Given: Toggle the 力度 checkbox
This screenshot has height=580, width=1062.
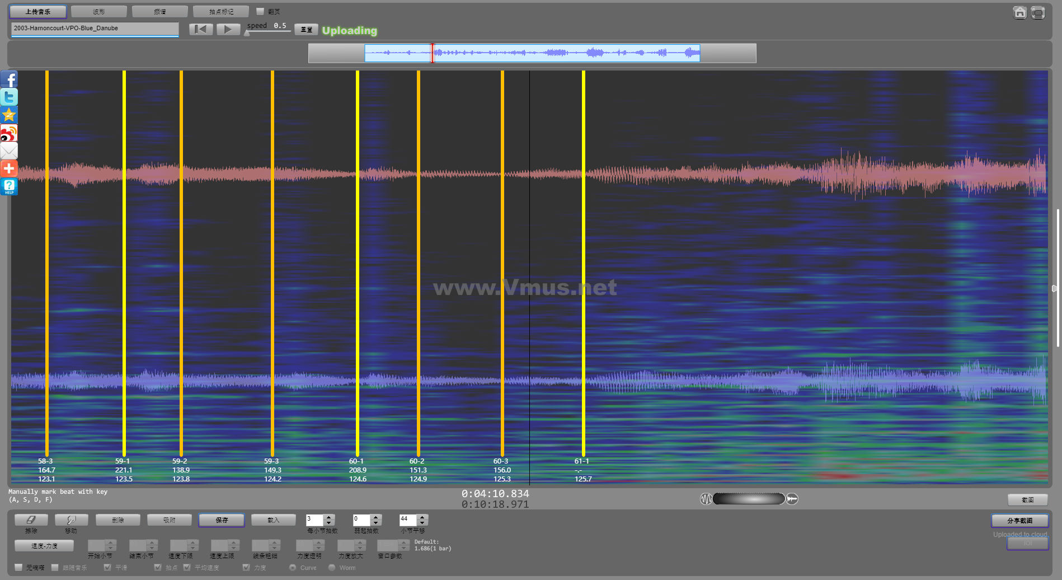Looking at the screenshot, I should (x=246, y=568).
